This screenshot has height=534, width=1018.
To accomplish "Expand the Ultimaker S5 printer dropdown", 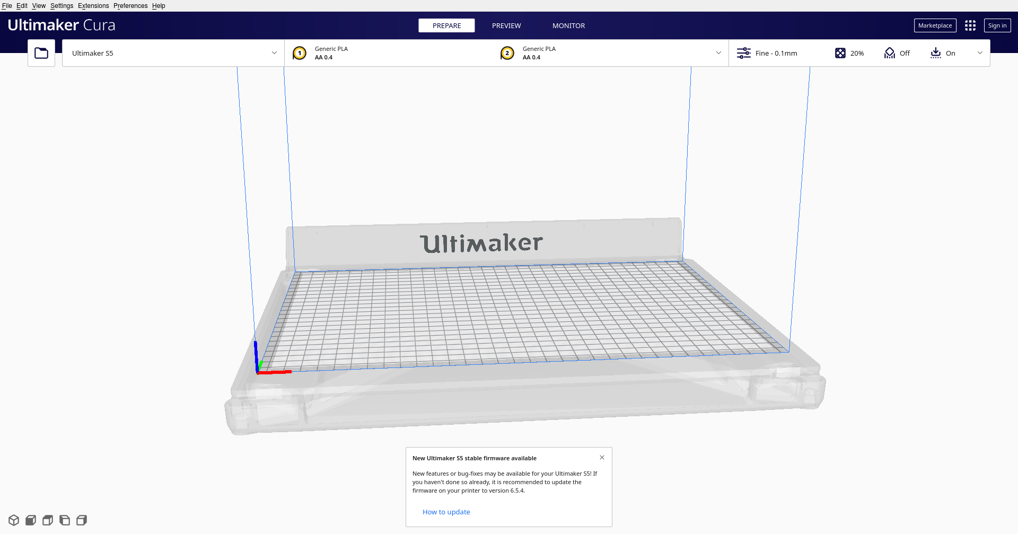I will pos(274,53).
